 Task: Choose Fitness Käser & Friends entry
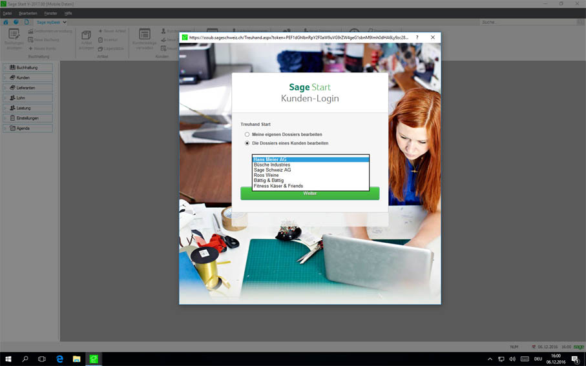coord(311,186)
